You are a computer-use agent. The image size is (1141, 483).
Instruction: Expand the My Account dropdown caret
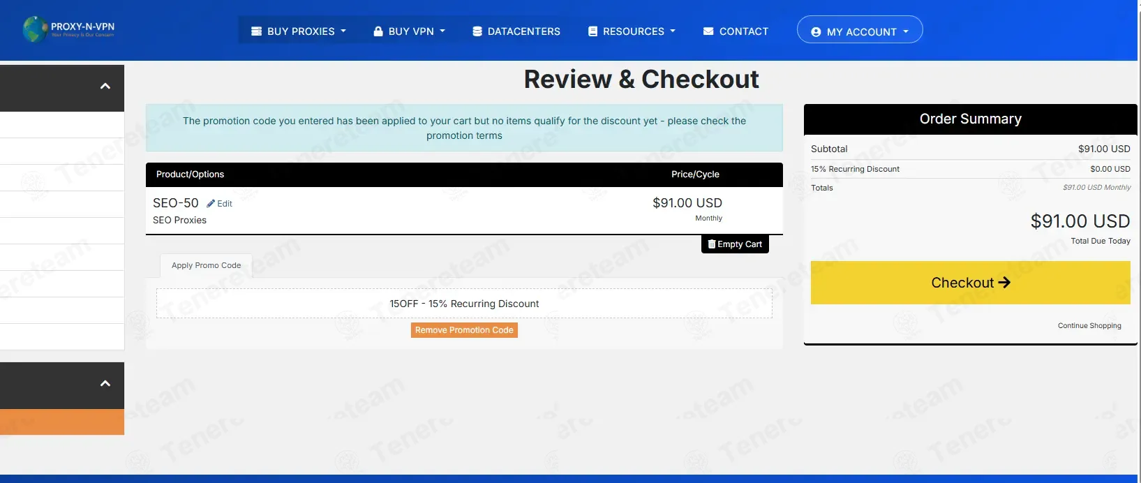906,32
